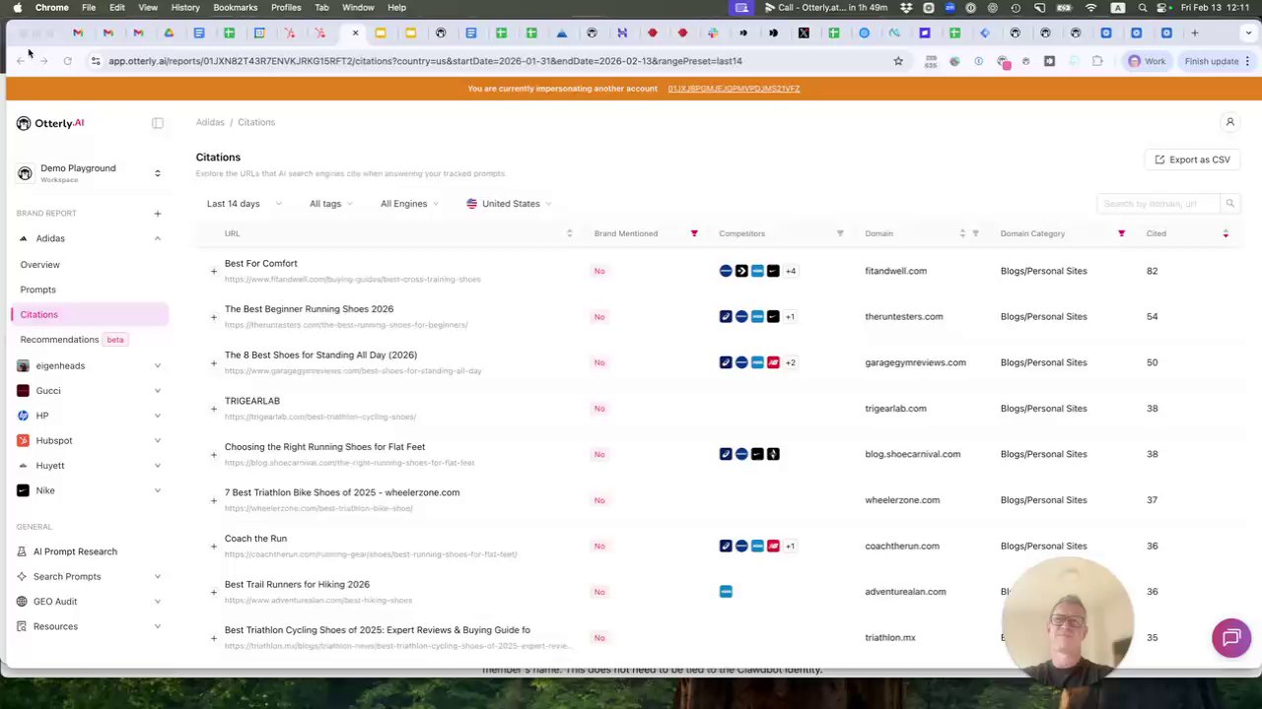Screen dimensions: 1262x709
Task: Click the Finish update button
Action: click(x=1218, y=61)
